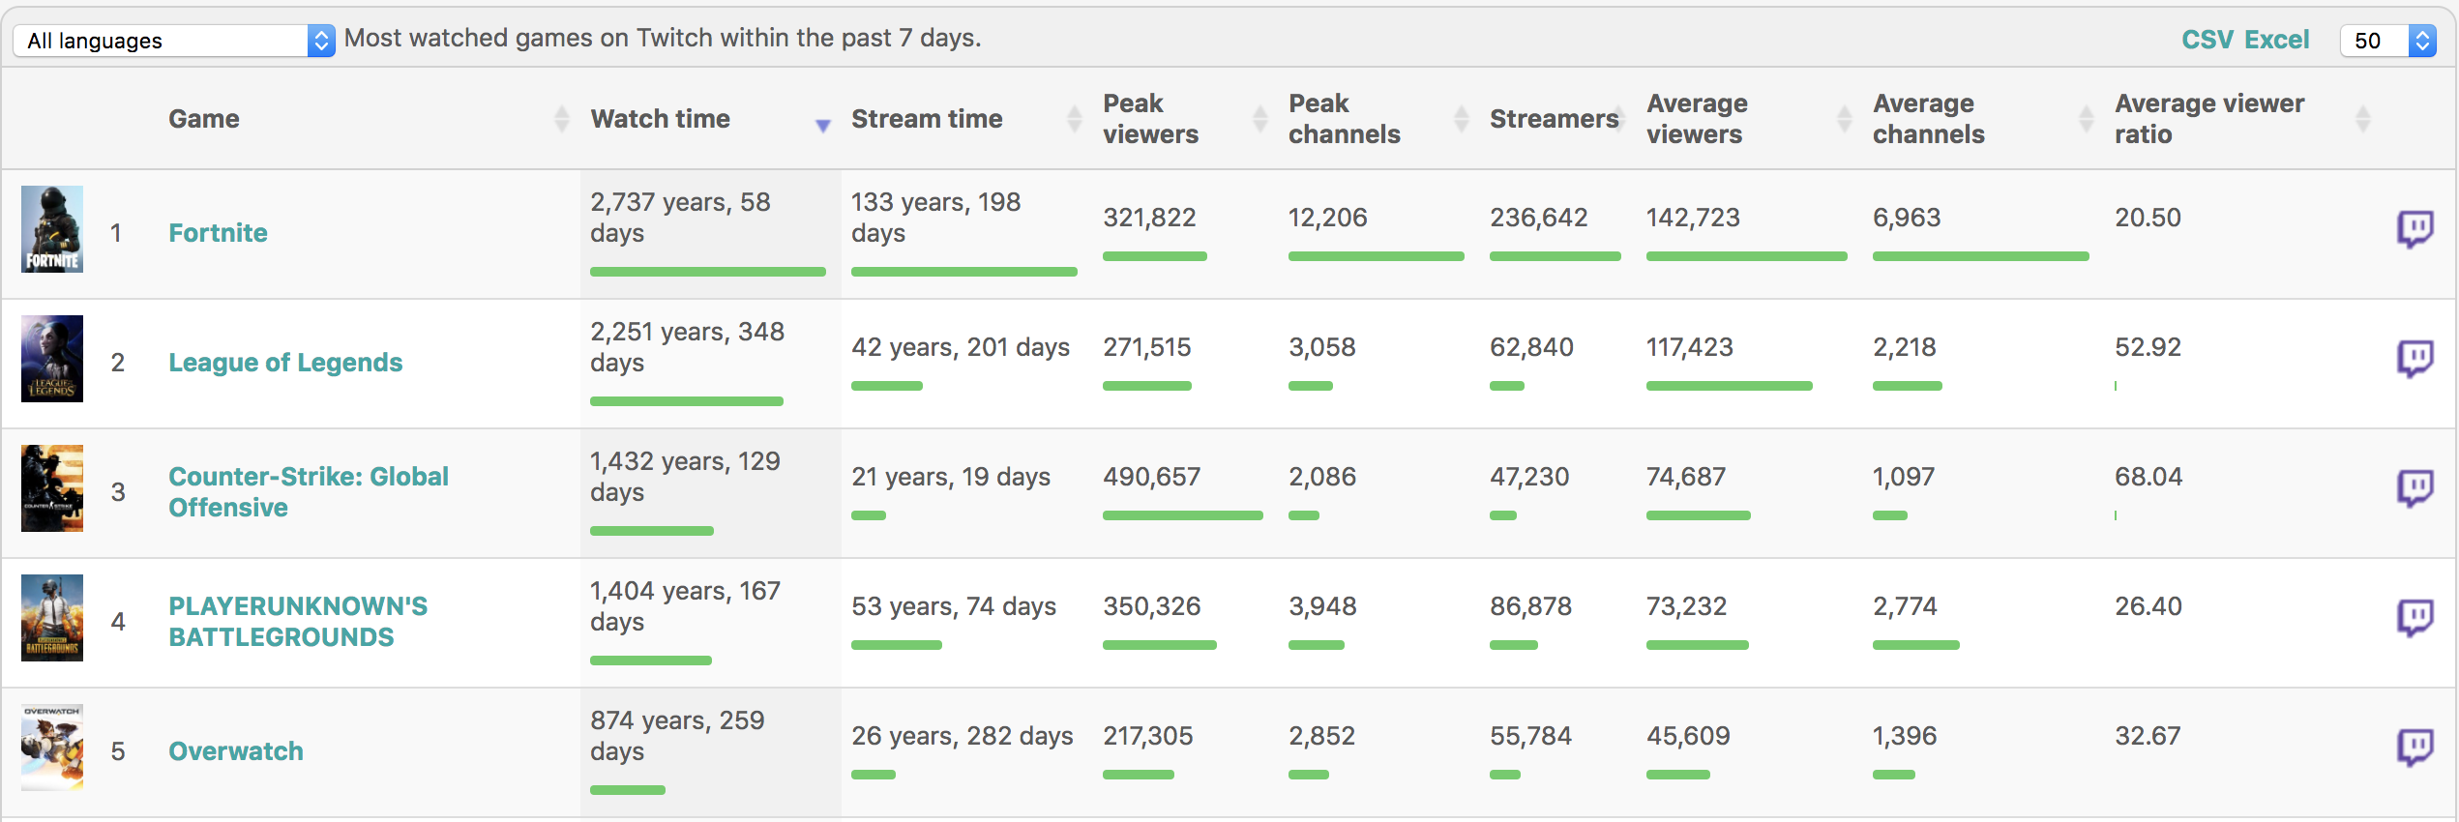
Task: Open the Fortnite game link
Action: 218,233
